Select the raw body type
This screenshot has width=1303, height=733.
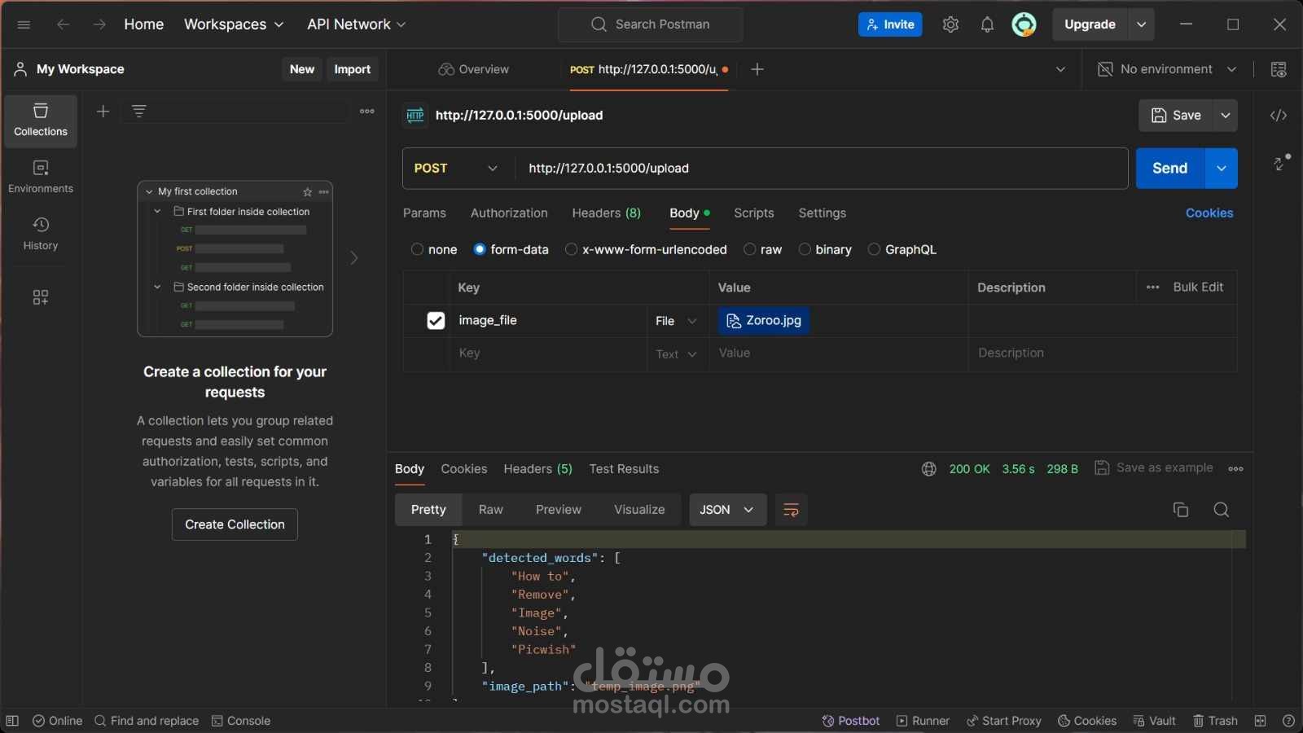point(749,249)
